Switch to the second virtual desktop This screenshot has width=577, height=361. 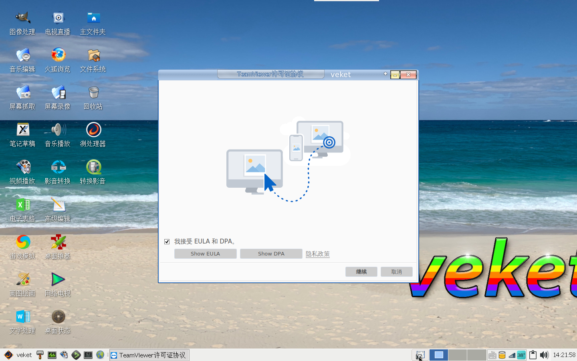point(457,355)
